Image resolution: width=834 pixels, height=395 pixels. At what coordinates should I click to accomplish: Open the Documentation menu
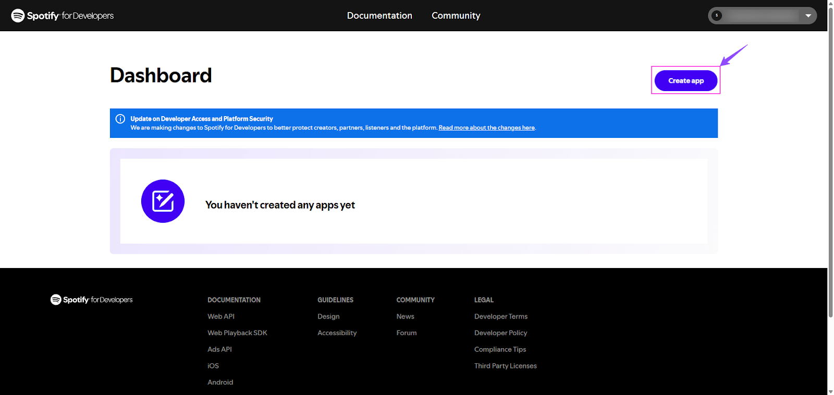pos(379,16)
